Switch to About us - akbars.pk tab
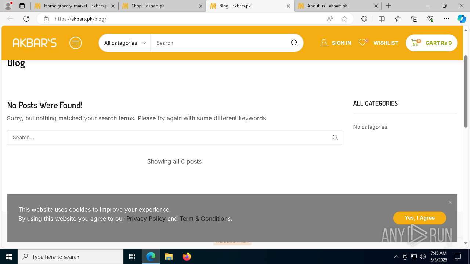Viewport: 470px width, 264px height. (x=338, y=6)
